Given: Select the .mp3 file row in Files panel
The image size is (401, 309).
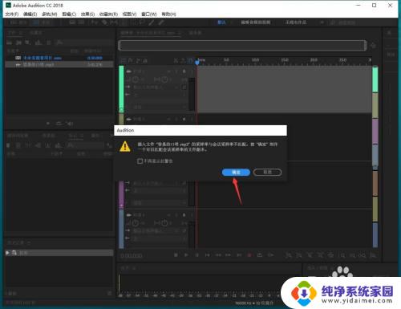Looking at the screenshot, I should (59, 64).
